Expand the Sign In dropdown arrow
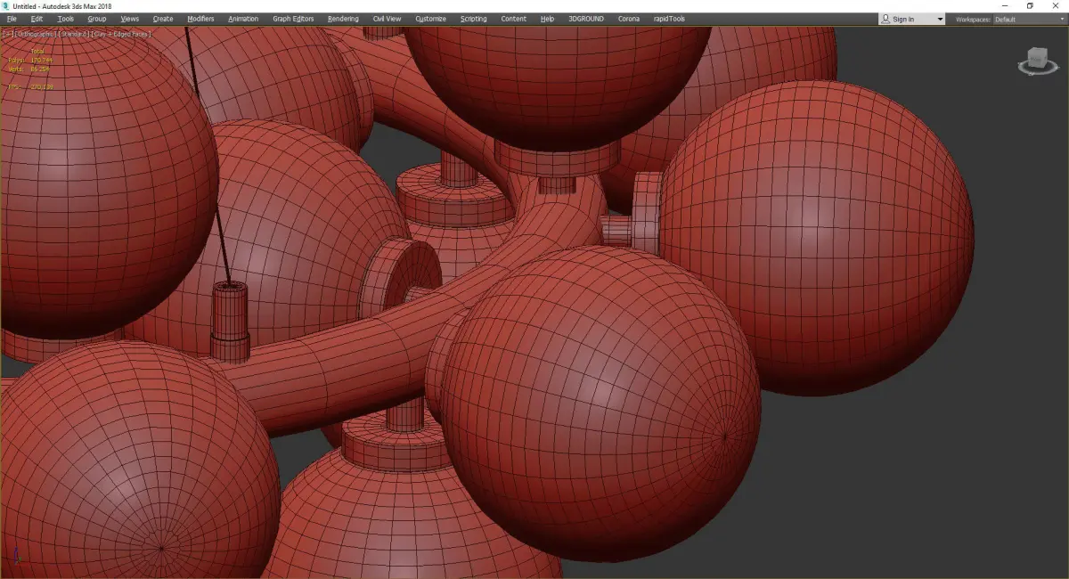Viewport: 1069px width, 579px height. (939, 19)
